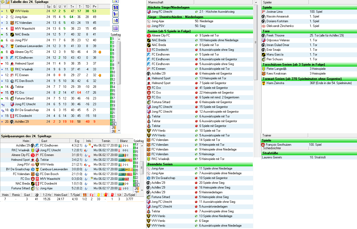Click the info icon for Helmond Sport vs Telstar
Screen dimensions: 357x229
[x=86, y=160]
